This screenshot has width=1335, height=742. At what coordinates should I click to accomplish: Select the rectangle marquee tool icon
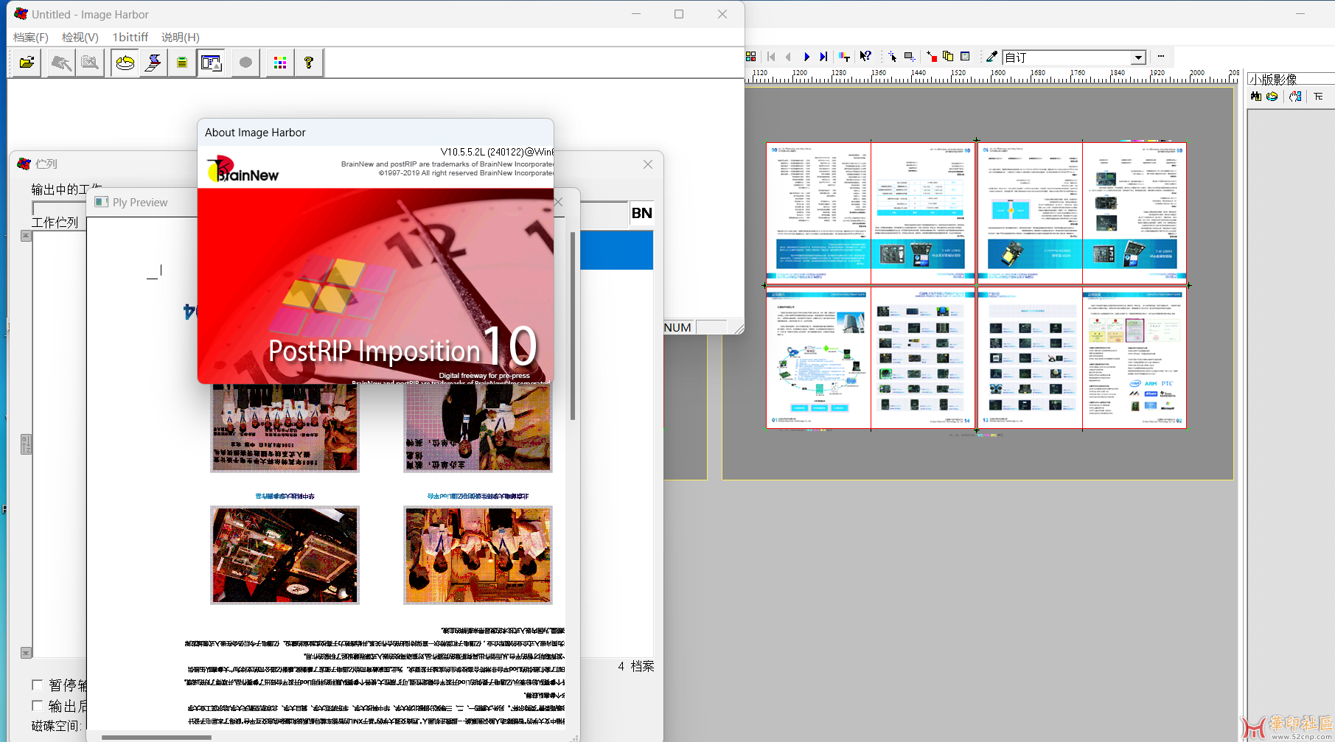click(910, 56)
